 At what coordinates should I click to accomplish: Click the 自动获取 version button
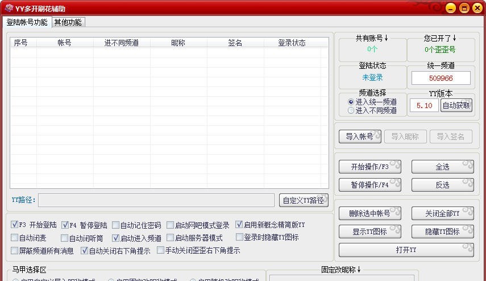(x=456, y=105)
